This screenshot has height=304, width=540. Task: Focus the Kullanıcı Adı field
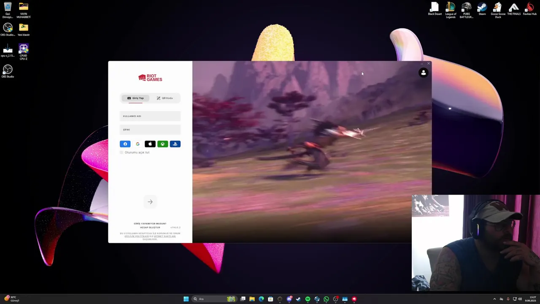(150, 116)
